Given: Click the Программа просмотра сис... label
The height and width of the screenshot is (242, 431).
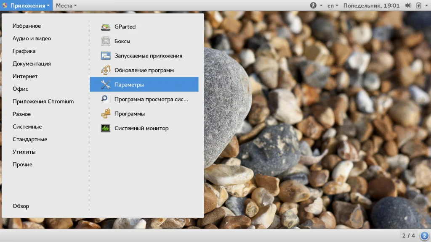Looking at the screenshot, I should coord(151,99).
